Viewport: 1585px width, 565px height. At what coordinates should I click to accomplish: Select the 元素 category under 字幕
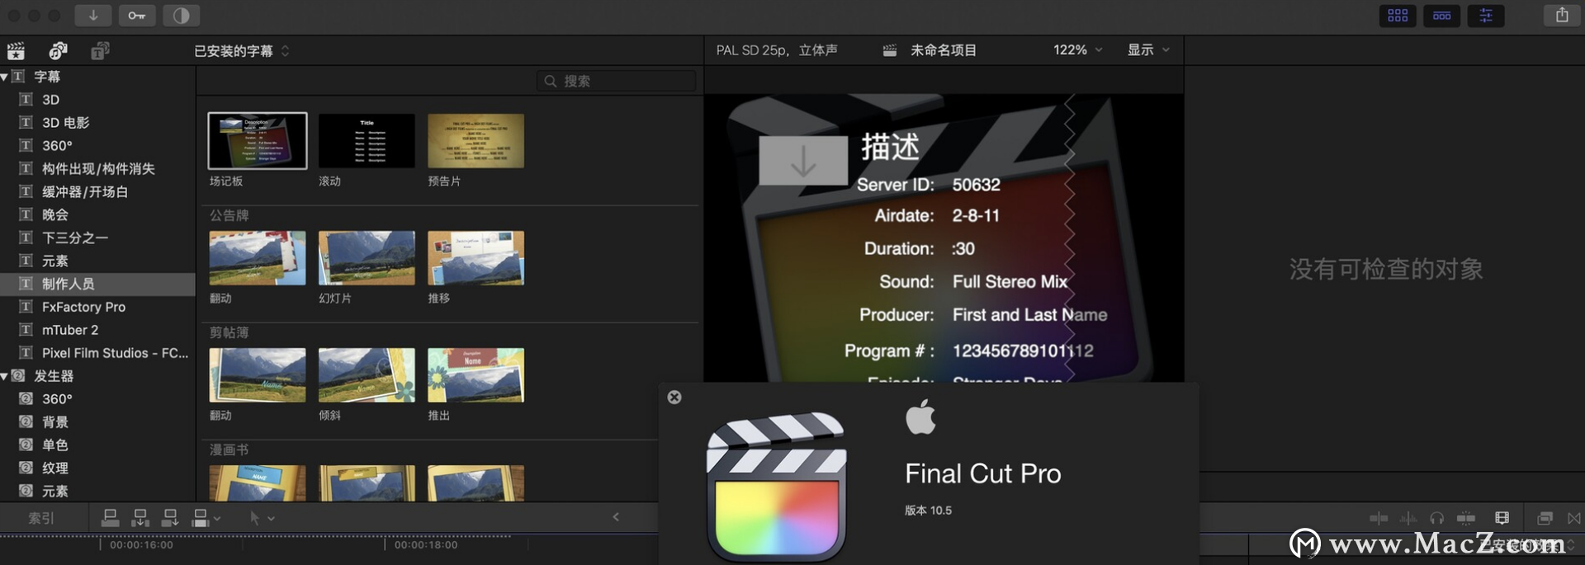click(97, 261)
